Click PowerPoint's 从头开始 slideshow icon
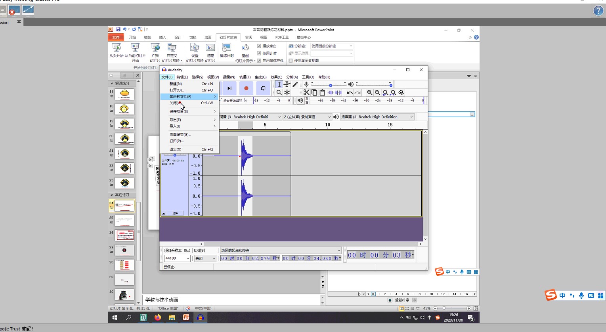The image size is (606, 332). pyautogui.click(x=117, y=50)
